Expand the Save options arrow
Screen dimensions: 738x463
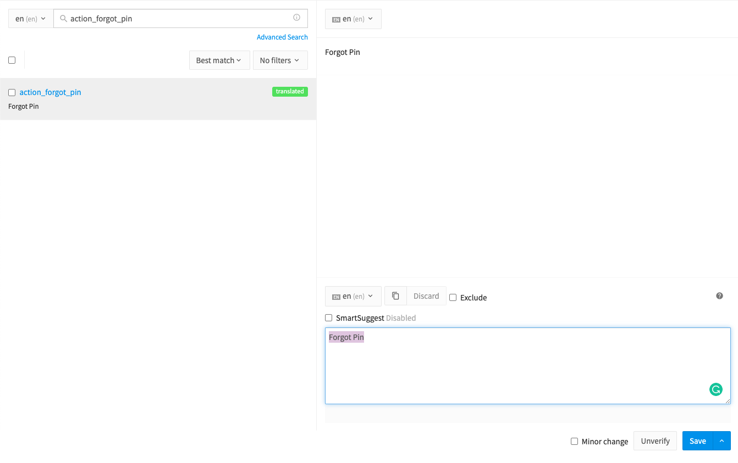click(722, 441)
